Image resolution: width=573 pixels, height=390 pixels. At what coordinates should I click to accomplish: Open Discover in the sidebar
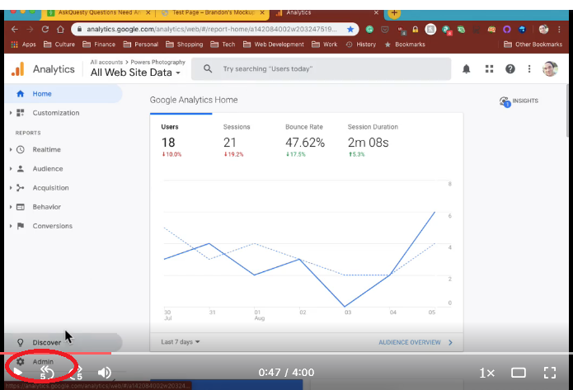63,342
